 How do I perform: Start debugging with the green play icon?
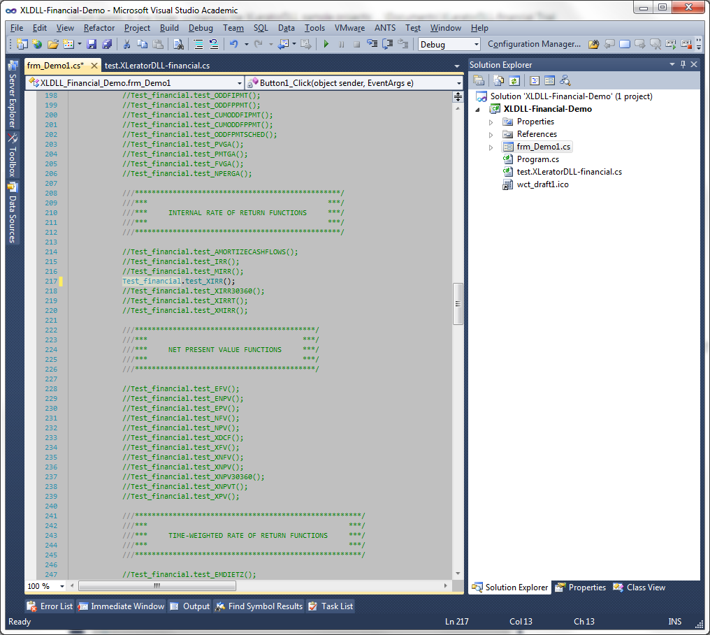(326, 44)
